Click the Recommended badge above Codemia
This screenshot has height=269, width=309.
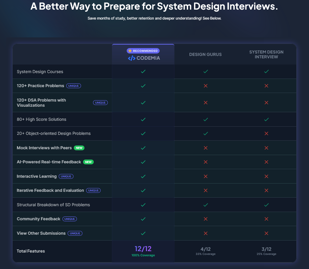[x=143, y=51]
